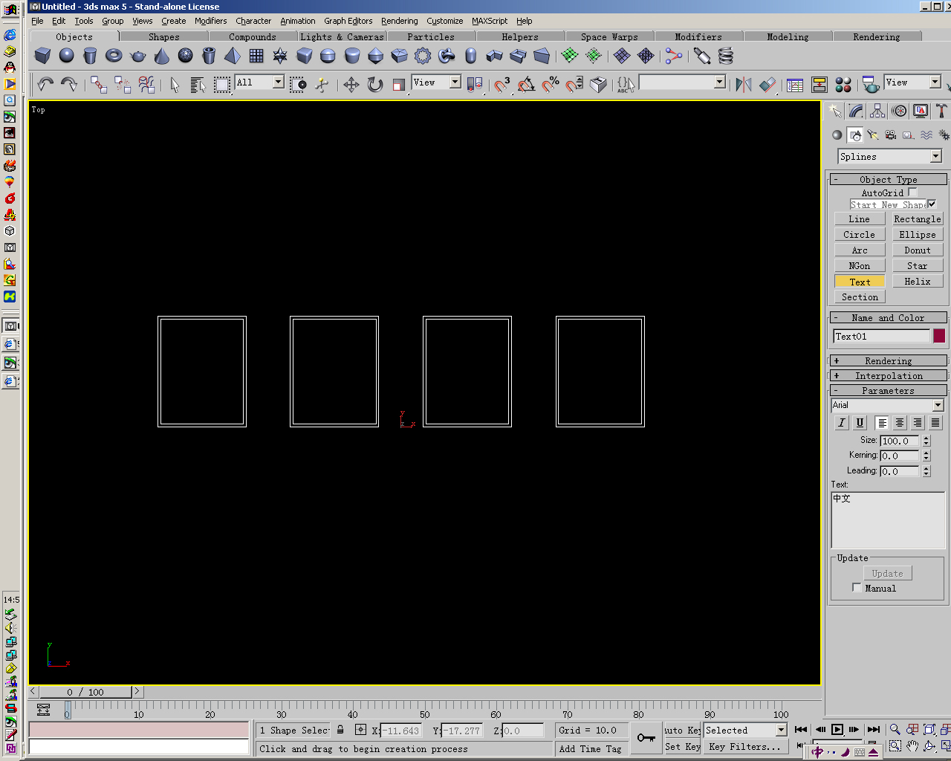Click the time slider 0 / 100 handle
The image size is (951, 761).
[85, 692]
